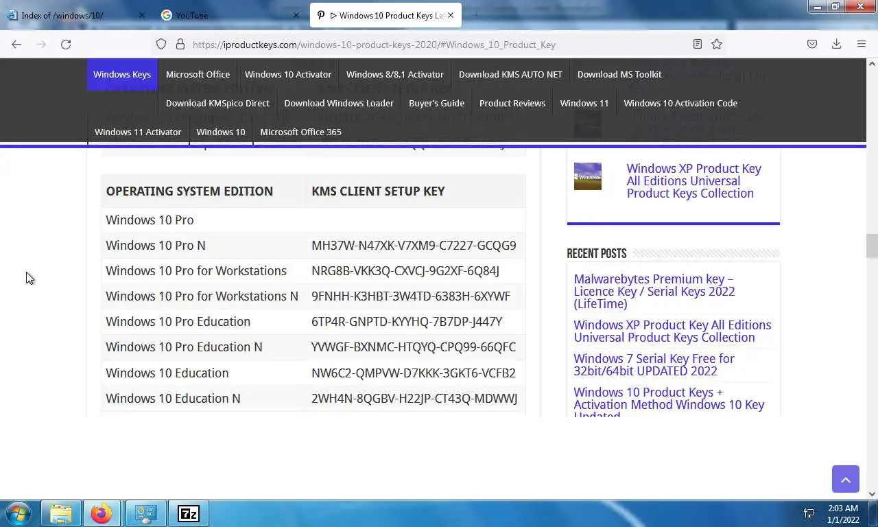The image size is (878, 527).
Task: Open the Buyer's Guide menu item
Action: (x=436, y=103)
